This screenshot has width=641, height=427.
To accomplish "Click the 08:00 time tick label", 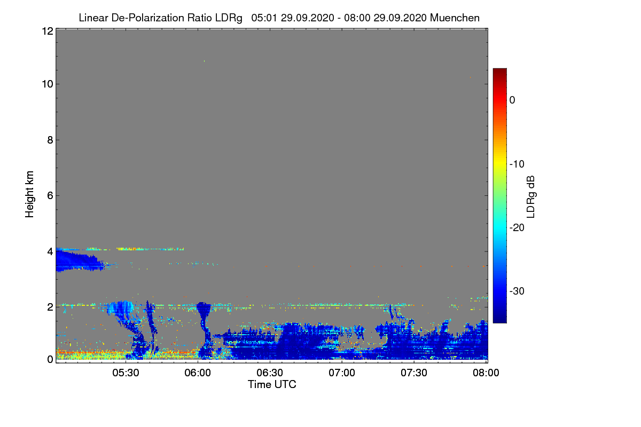I will [x=486, y=373].
